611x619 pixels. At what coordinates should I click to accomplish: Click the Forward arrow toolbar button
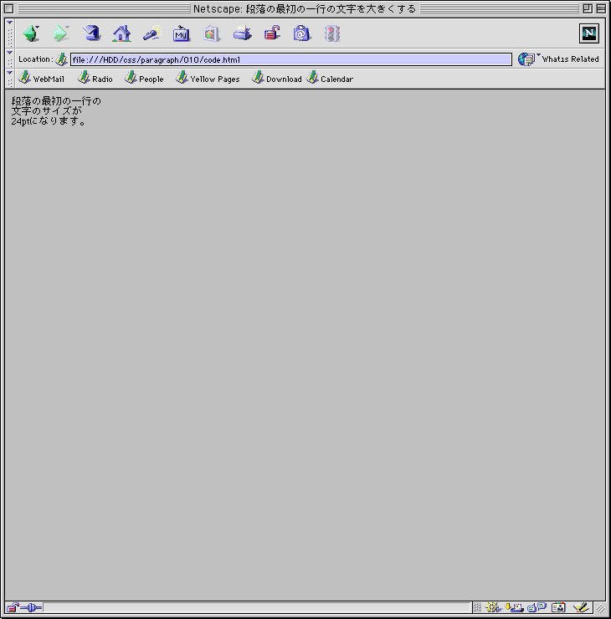[x=61, y=33]
